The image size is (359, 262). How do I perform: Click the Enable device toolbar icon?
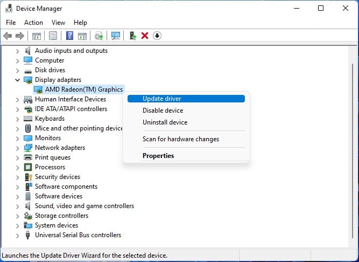click(133, 36)
